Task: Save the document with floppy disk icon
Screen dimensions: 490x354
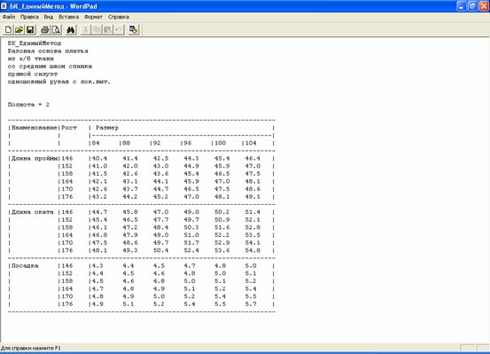Action: click(x=30, y=30)
